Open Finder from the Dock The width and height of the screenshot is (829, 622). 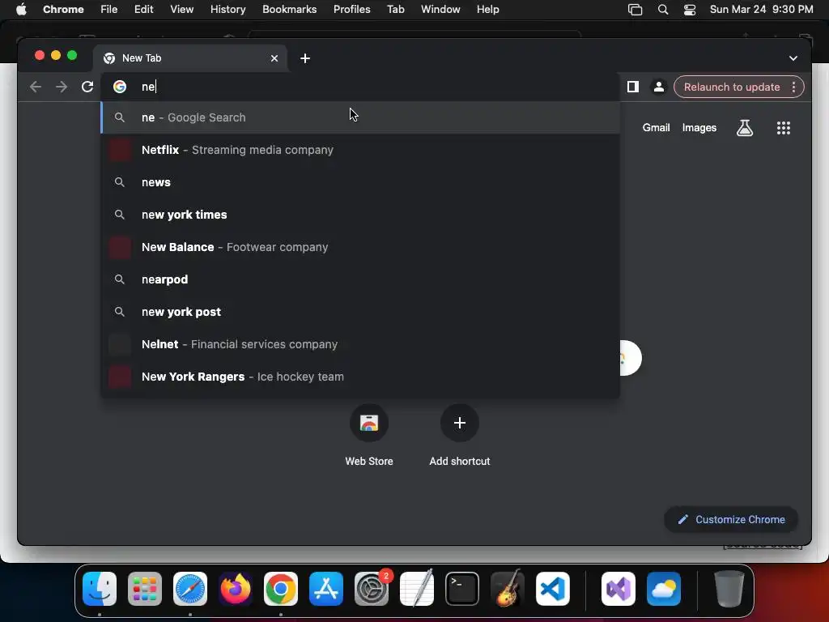tap(100, 589)
